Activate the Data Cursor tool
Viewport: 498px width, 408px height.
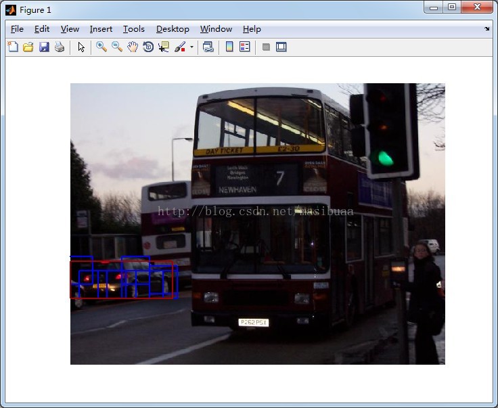(164, 47)
